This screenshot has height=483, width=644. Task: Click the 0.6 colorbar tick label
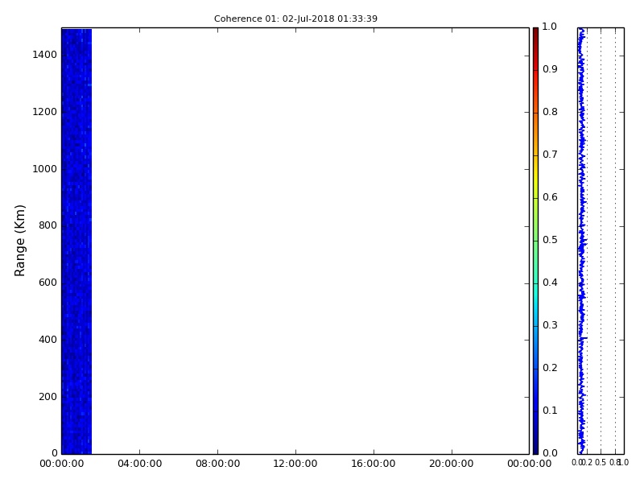pyautogui.click(x=550, y=197)
